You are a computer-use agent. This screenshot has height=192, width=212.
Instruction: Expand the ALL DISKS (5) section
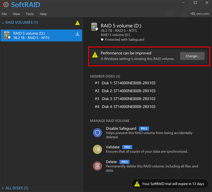3,188
